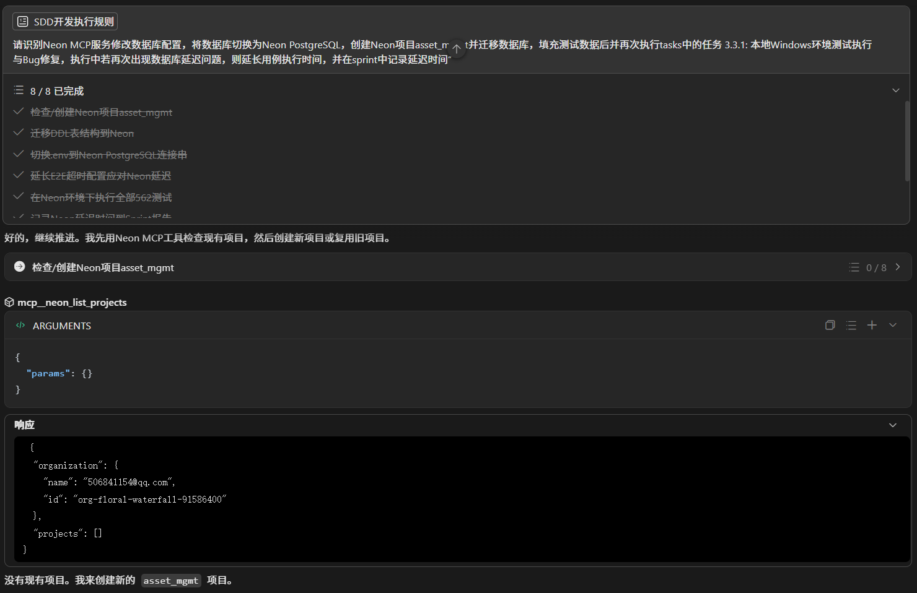Click the 0 / 8 list icon
The height and width of the screenshot is (593, 917).
[854, 267]
